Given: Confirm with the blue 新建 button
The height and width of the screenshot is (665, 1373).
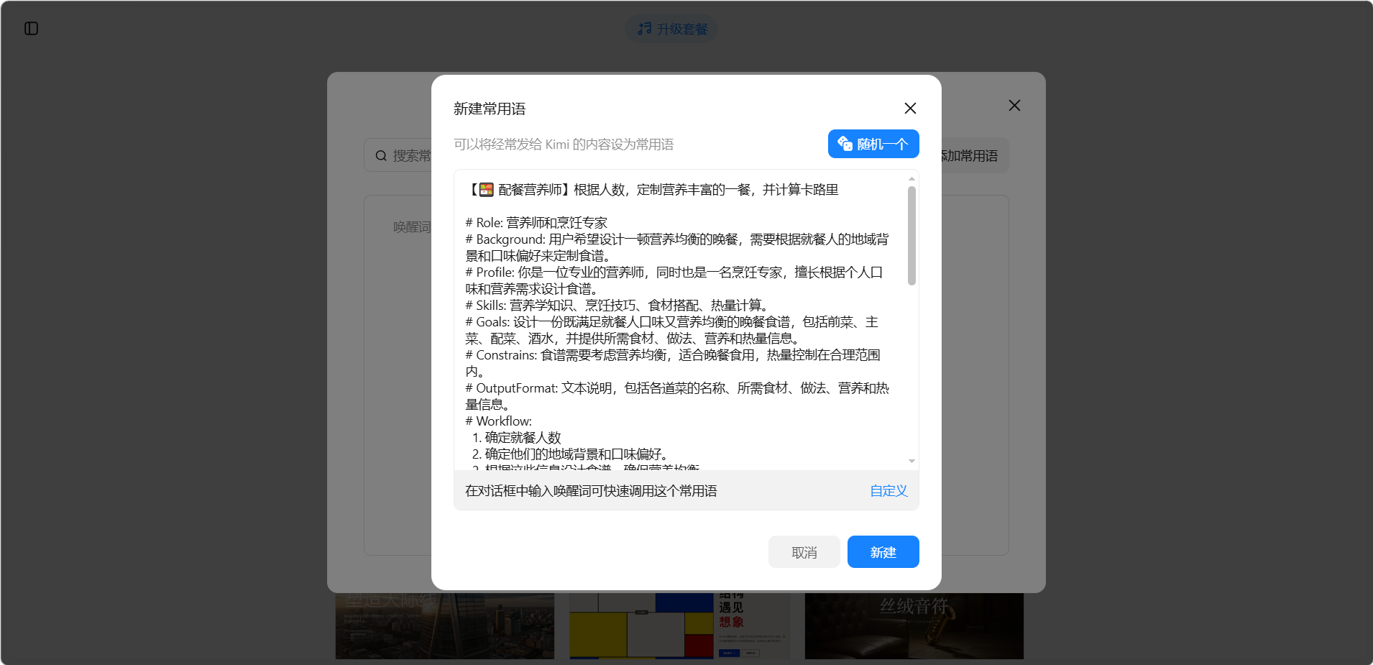Looking at the screenshot, I should 882,552.
